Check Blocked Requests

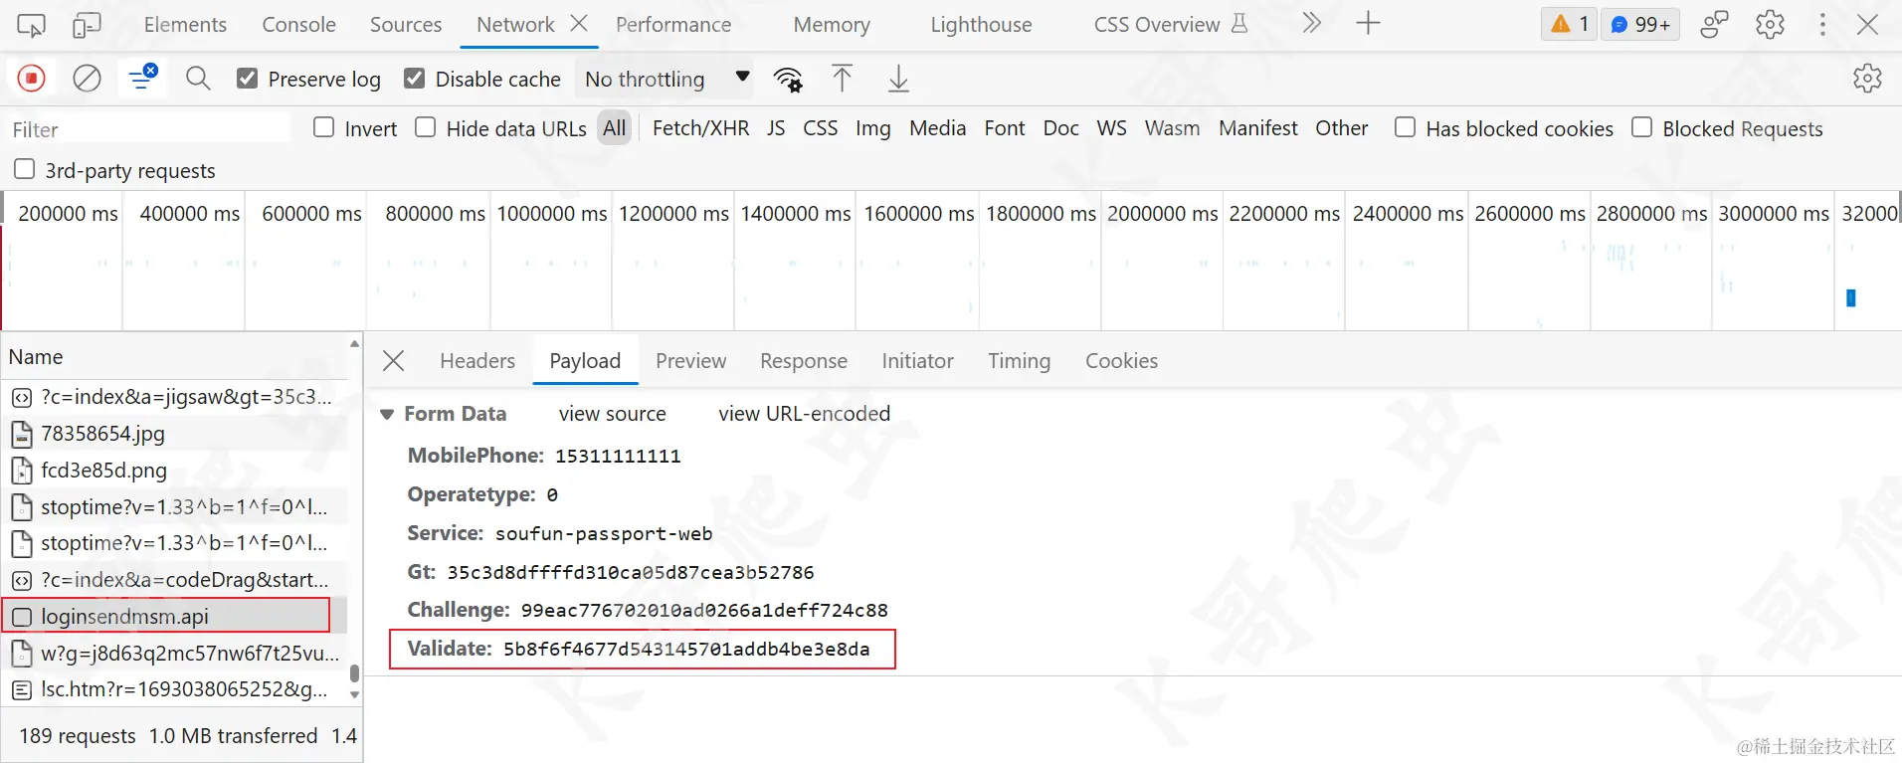[x=1642, y=127]
